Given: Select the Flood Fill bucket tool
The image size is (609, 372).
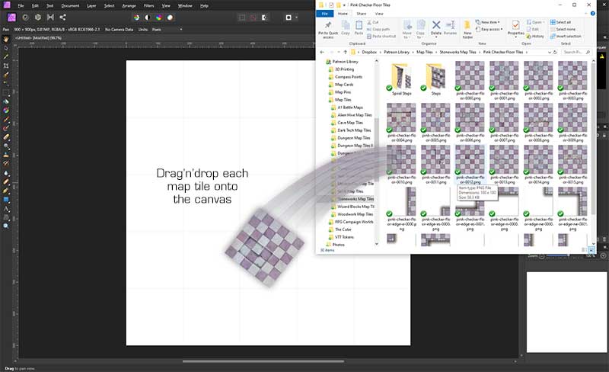Looking at the screenshot, I should [x=6, y=101].
